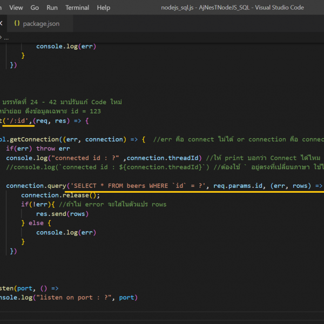Viewport: 324px width, 324px height.
Task: Open the View menu
Action: click(x=16, y=8)
